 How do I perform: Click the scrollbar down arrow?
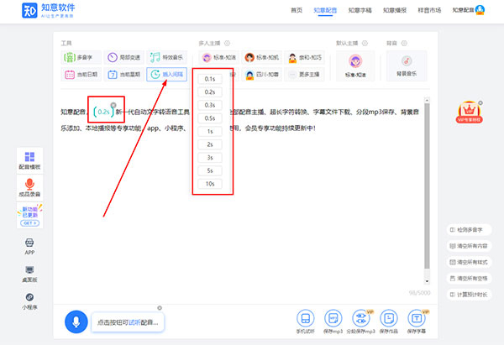click(x=427, y=281)
